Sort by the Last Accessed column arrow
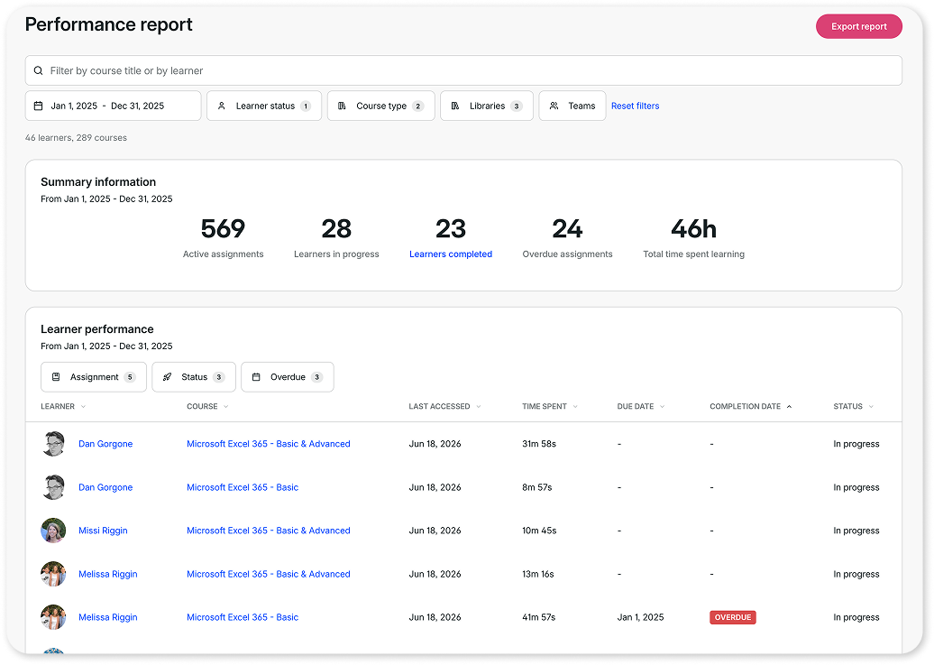The image size is (934, 665). point(479,406)
